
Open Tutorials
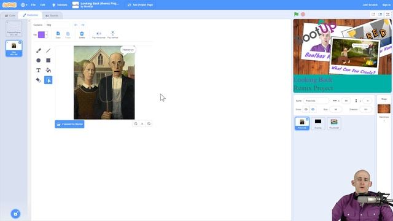[x=60, y=5]
